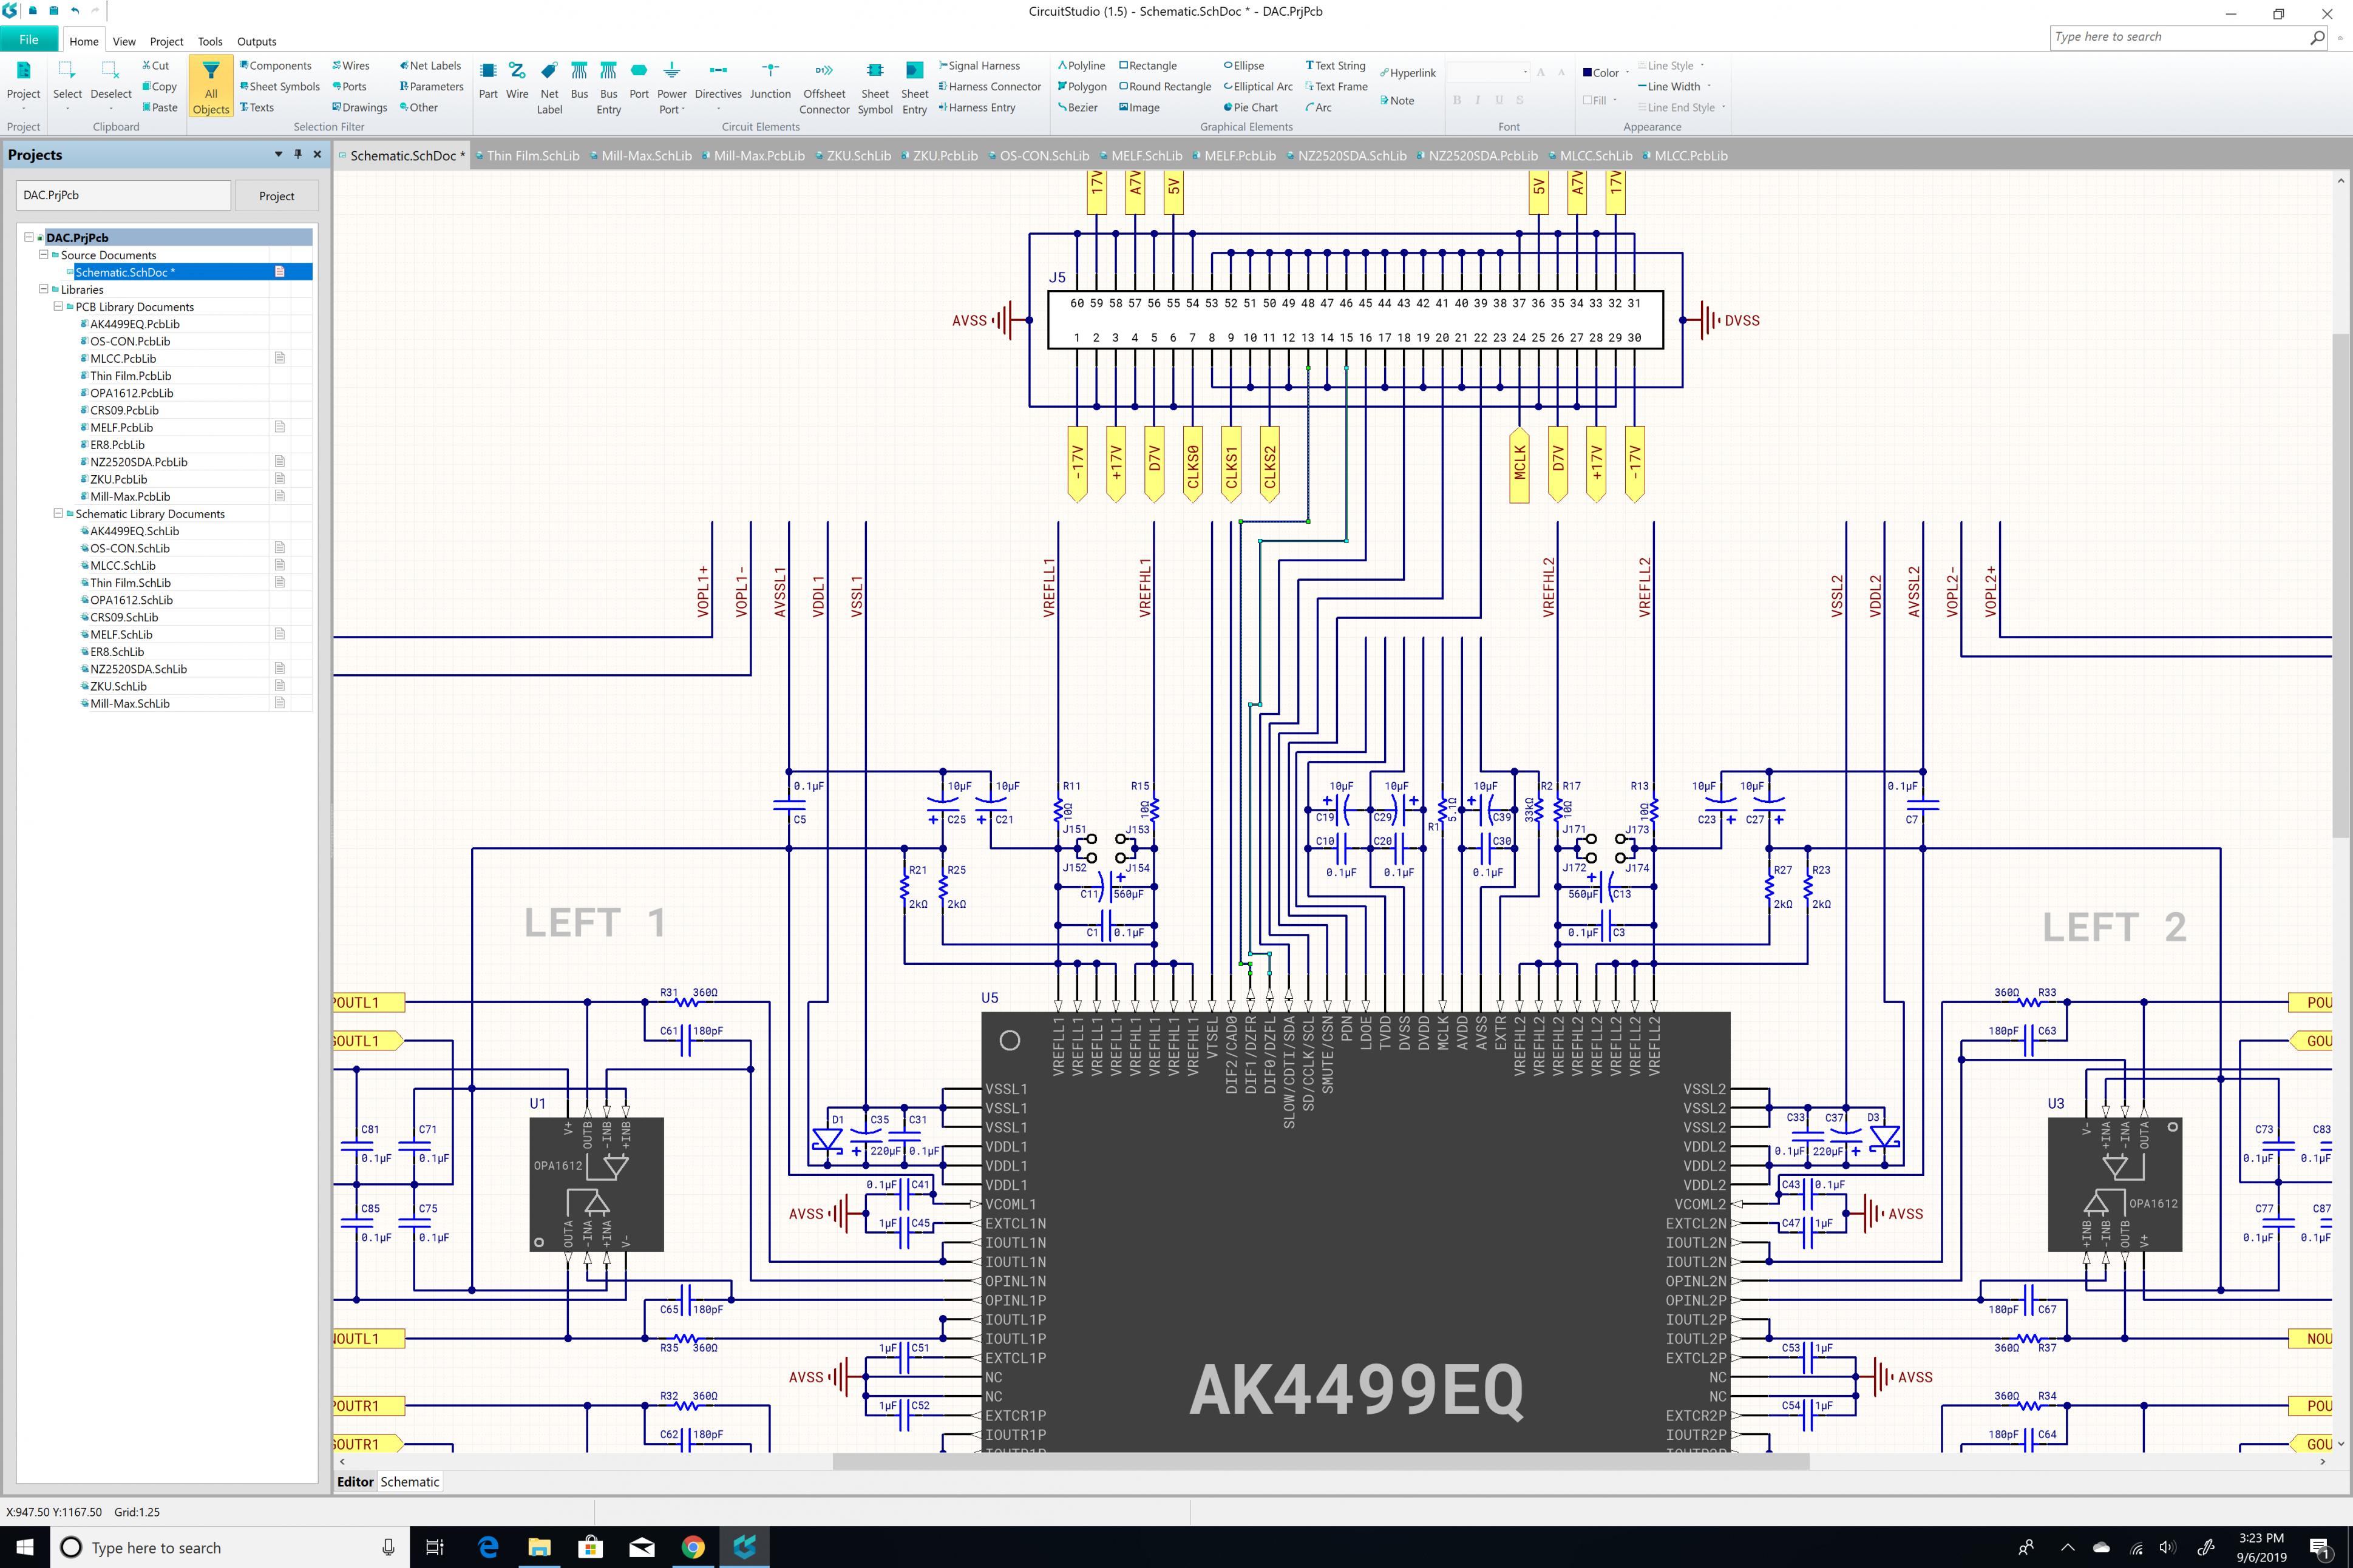Toggle the Ports selection filter

pyautogui.click(x=349, y=87)
